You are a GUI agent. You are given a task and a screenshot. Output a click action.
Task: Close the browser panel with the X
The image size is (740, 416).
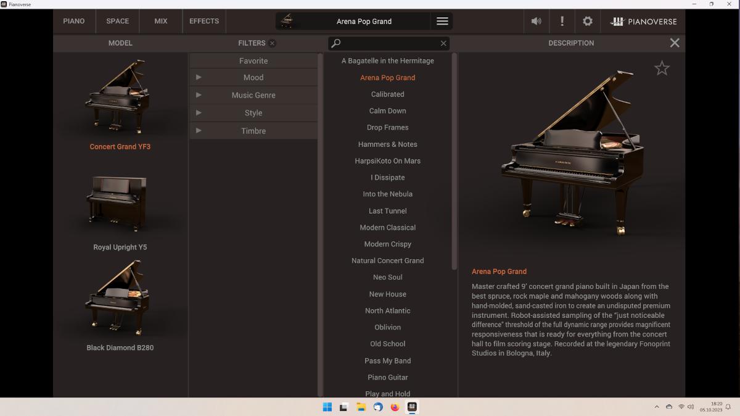(675, 43)
